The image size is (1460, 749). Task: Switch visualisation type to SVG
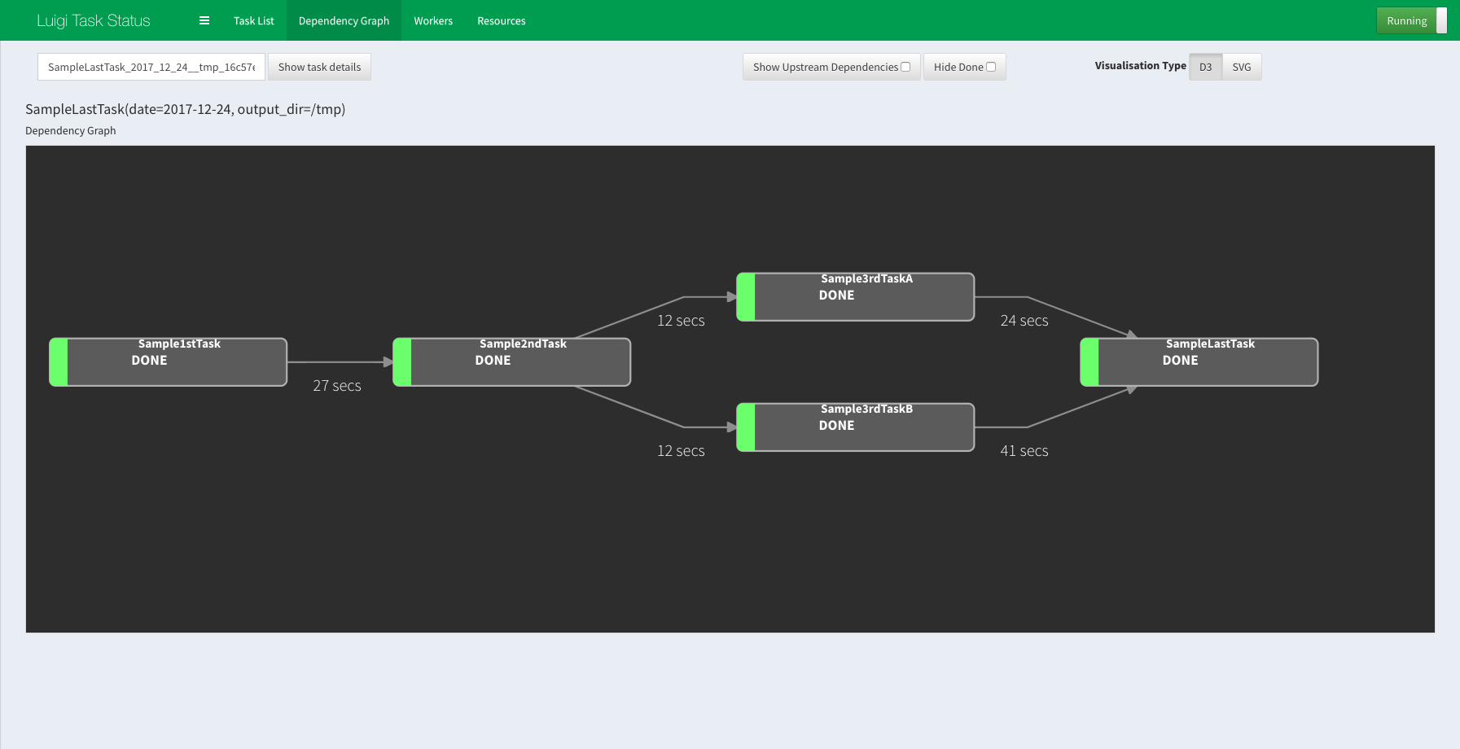1241,67
